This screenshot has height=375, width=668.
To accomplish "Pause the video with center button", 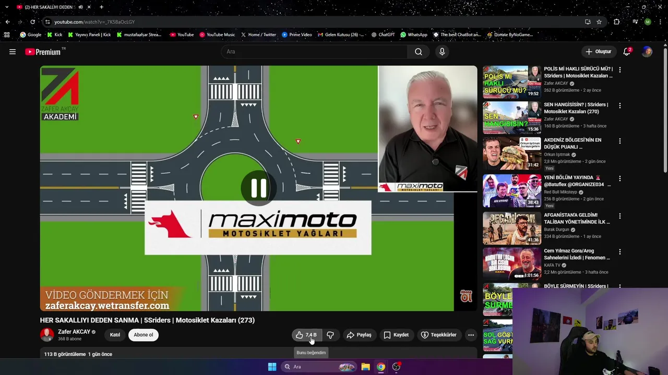I will (x=258, y=188).
